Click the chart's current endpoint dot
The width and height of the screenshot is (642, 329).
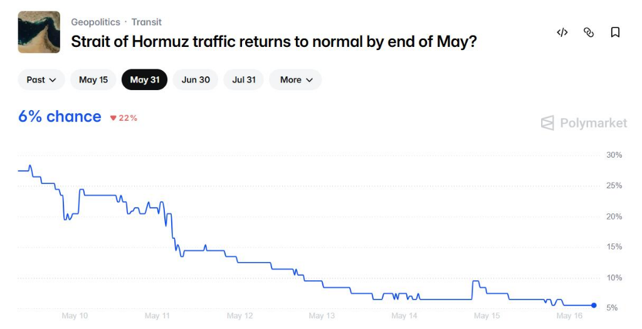(x=594, y=305)
